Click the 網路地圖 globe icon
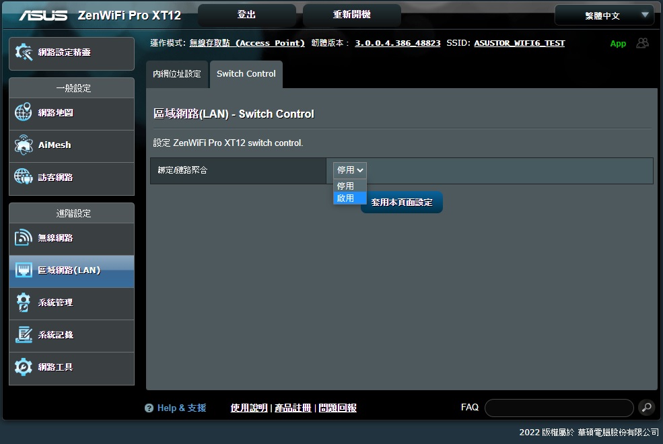 point(24,112)
